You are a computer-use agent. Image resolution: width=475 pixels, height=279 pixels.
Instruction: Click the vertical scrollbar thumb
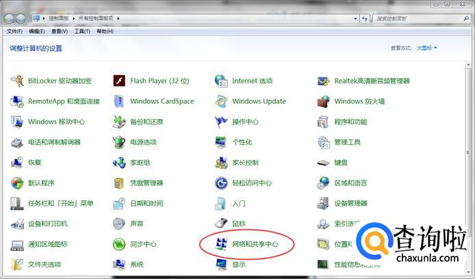pyautogui.click(x=468, y=152)
